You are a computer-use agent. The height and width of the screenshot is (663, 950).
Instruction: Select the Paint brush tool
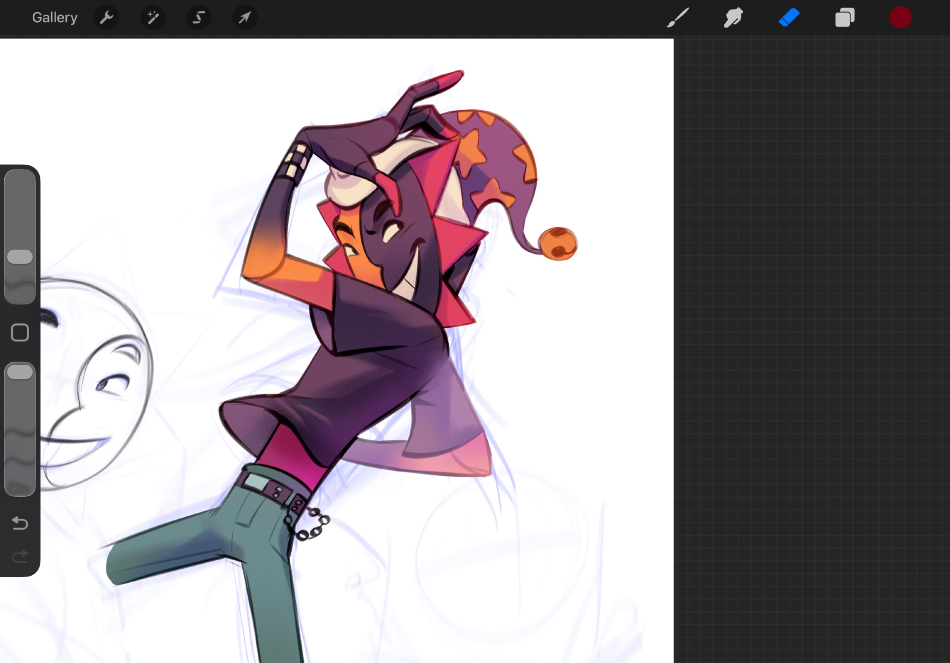coord(678,18)
